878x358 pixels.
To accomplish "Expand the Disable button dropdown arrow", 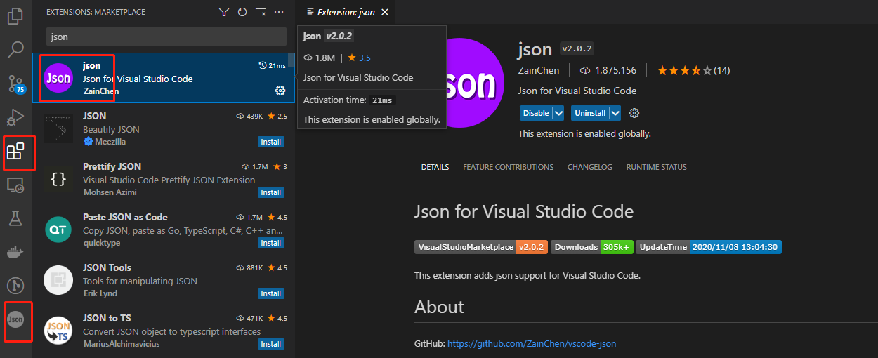I will [558, 113].
